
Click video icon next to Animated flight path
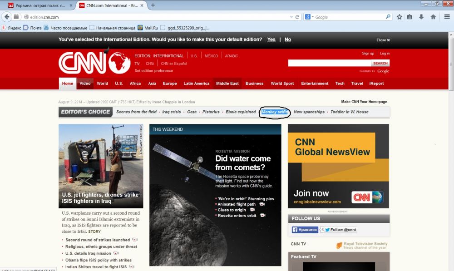point(262,204)
